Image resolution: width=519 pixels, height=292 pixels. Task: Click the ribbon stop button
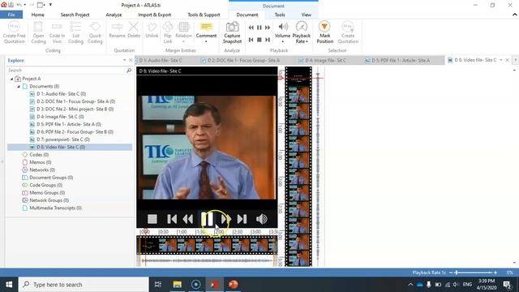pyautogui.click(x=259, y=40)
